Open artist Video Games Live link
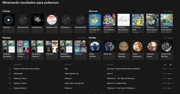 [71, 74]
